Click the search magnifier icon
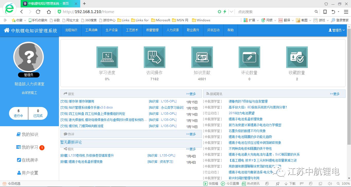The height and width of the screenshot is (187, 351). pos(316,12)
